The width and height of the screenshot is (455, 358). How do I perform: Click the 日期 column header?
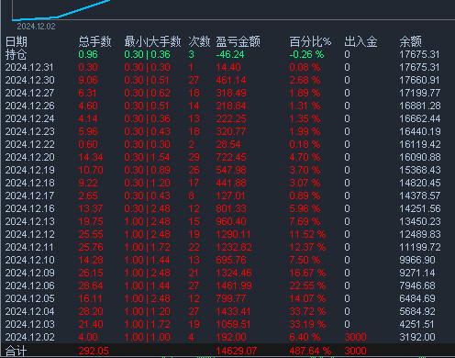(17, 41)
